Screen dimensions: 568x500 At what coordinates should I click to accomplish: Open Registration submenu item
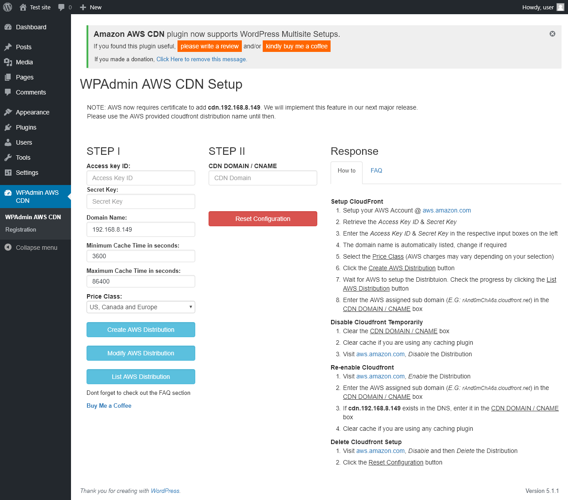(21, 229)
